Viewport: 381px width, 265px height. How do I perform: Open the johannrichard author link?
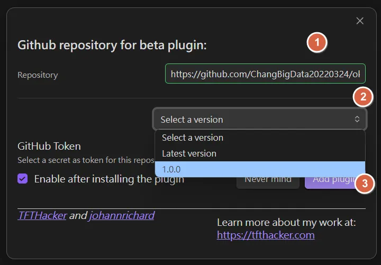pos(122,215)
